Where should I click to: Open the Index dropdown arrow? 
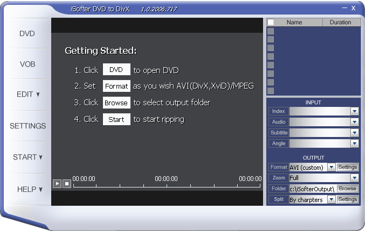click(355, 111)
